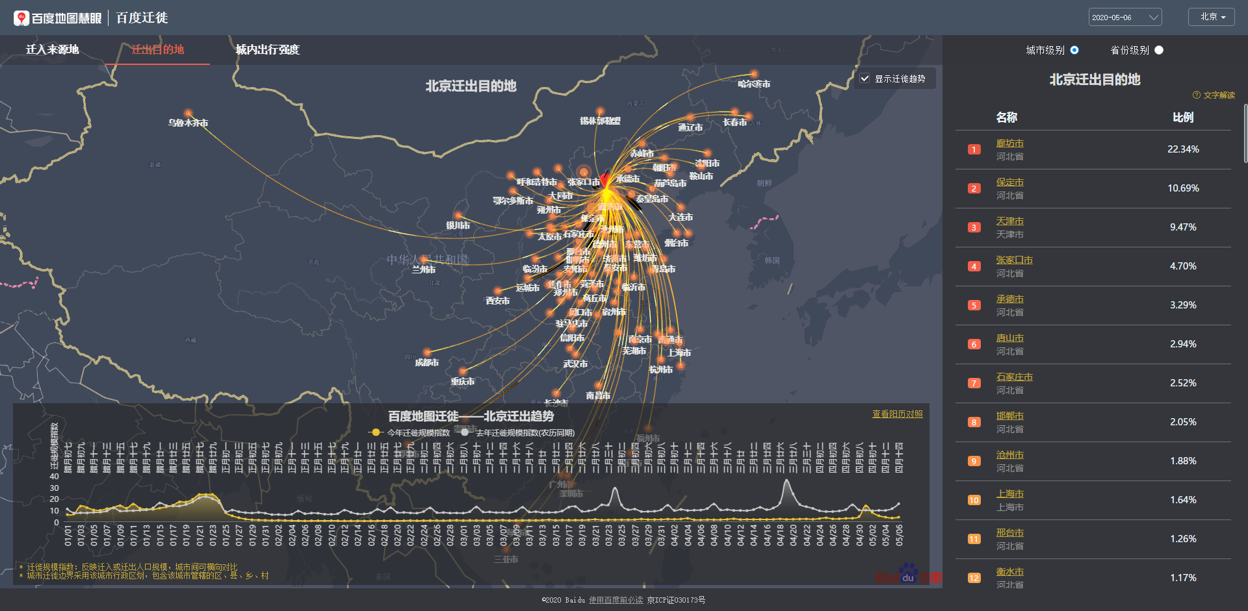This screenshot has height=611, width=1248.
Task: Click rank 2 badge for 保定市
Action: coord(974,188)
